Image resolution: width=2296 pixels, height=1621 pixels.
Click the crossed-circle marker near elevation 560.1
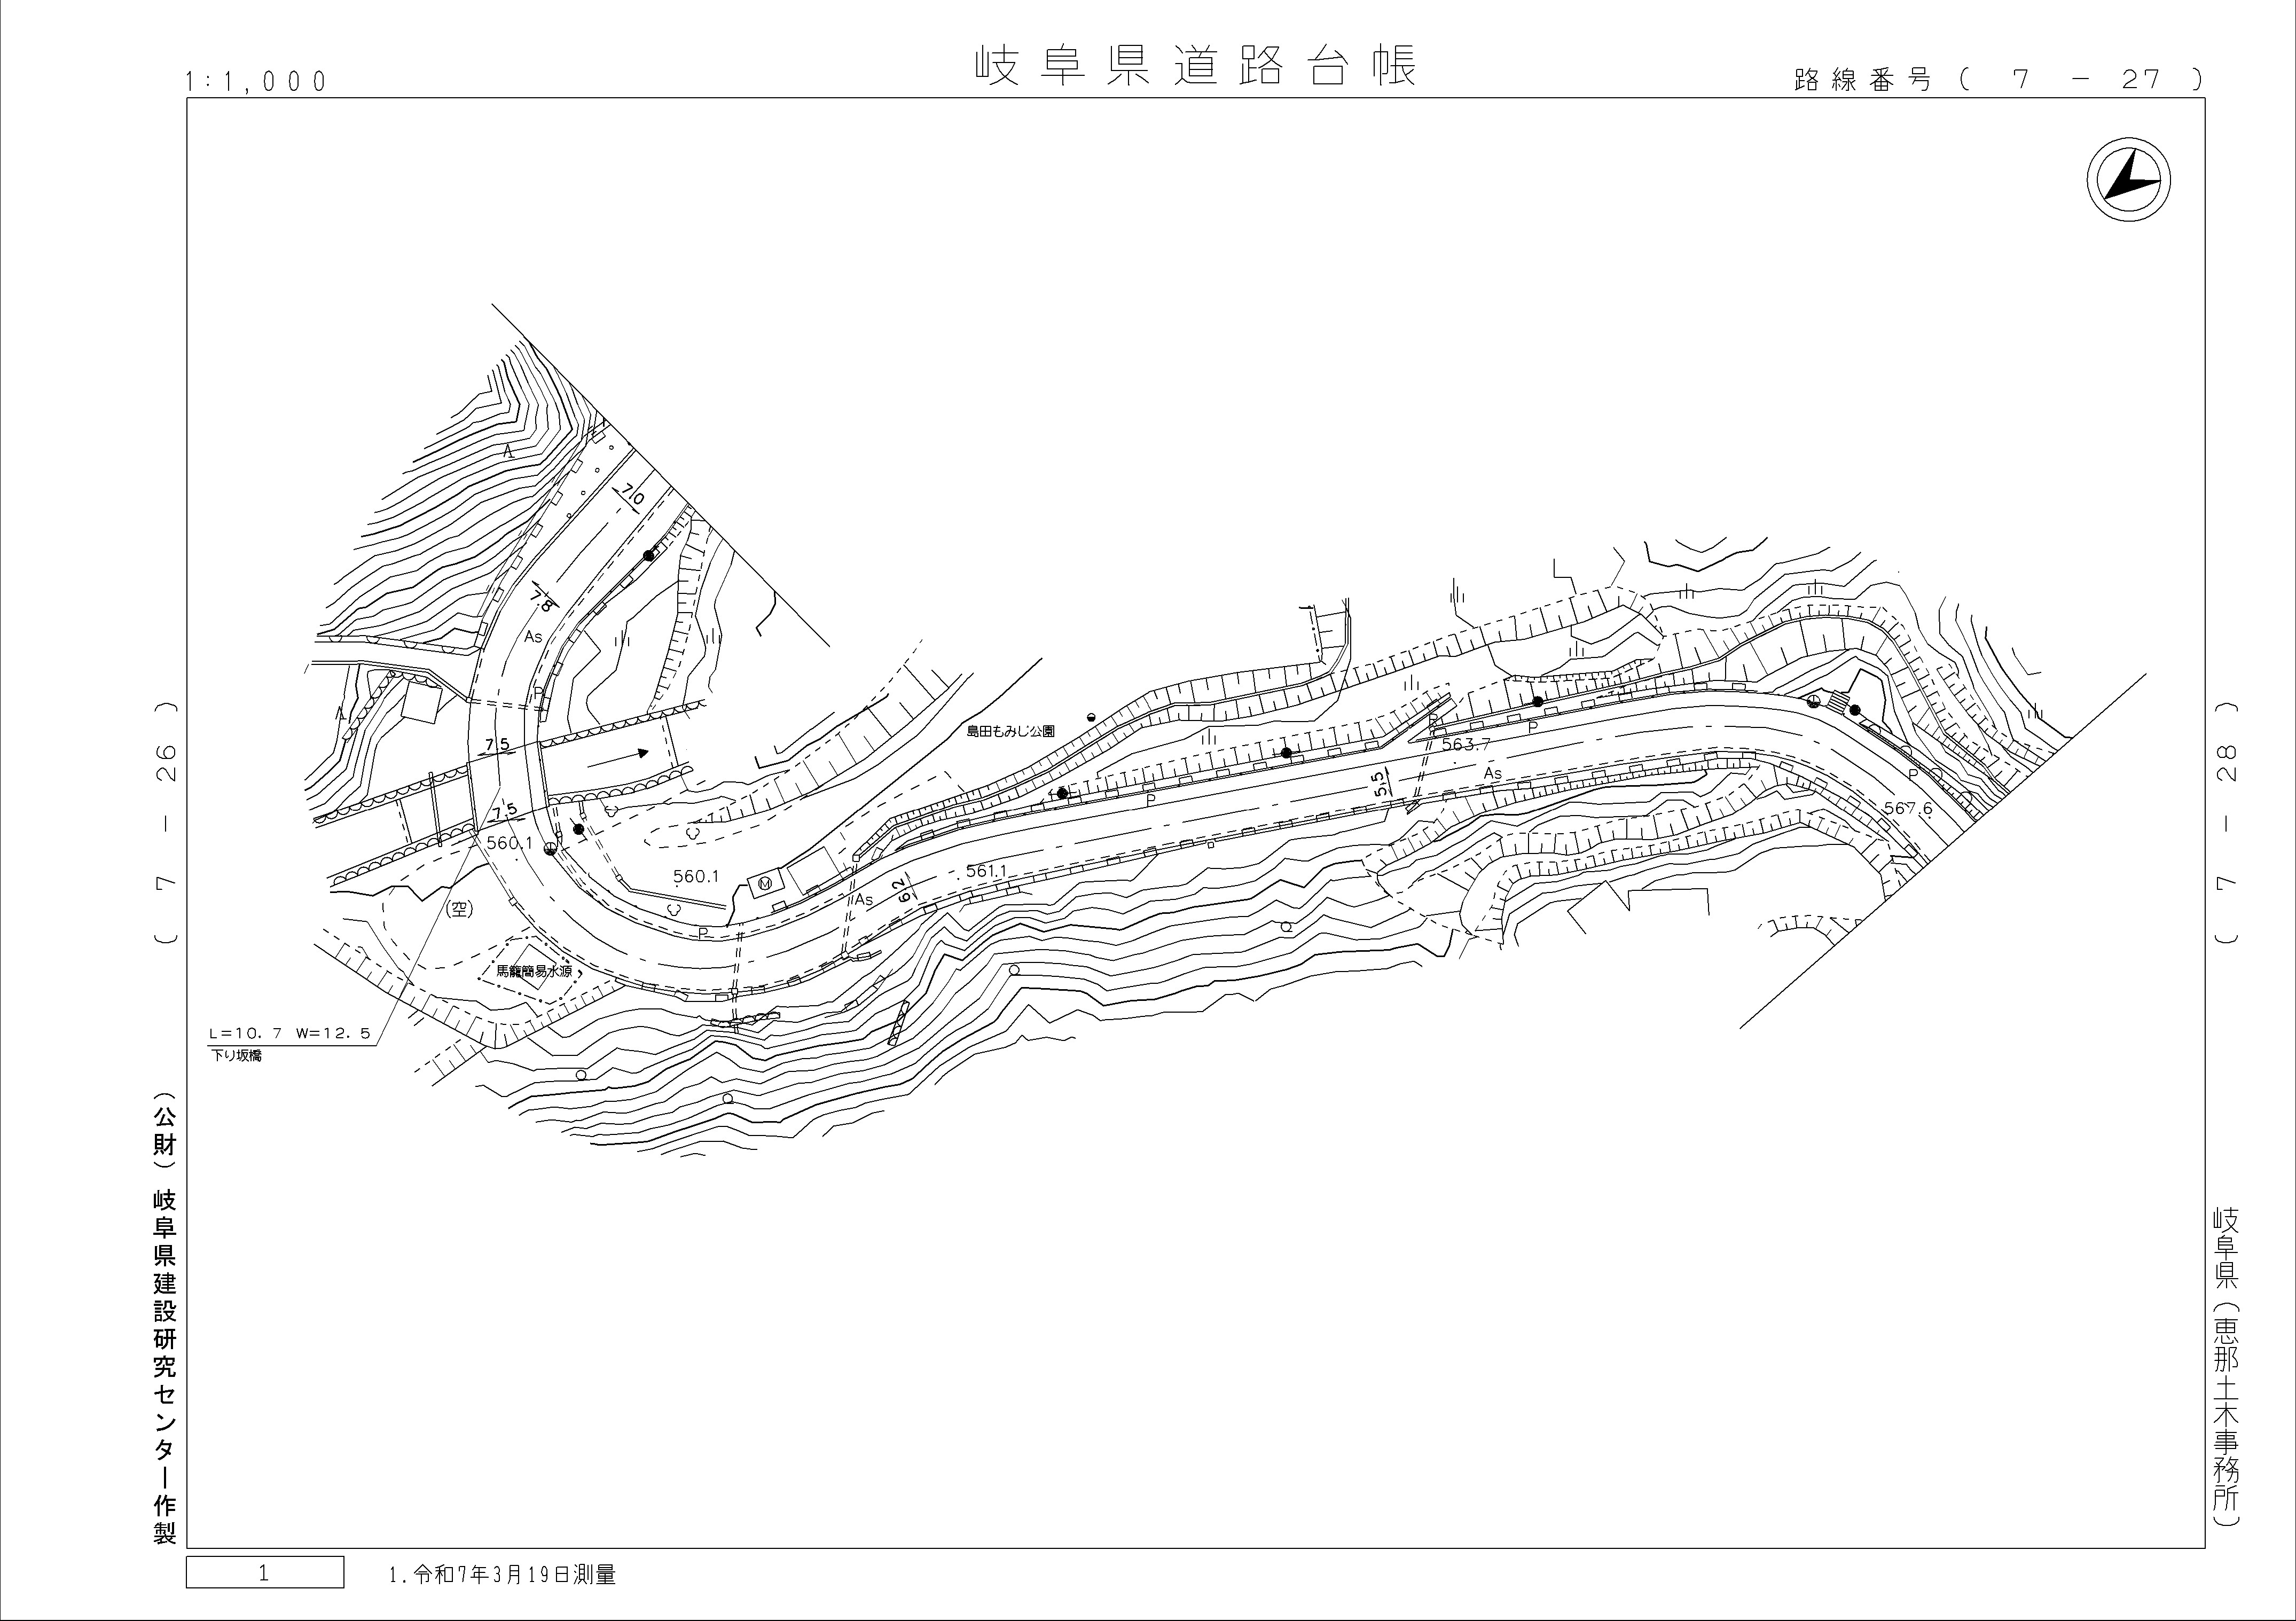[549, 848]
